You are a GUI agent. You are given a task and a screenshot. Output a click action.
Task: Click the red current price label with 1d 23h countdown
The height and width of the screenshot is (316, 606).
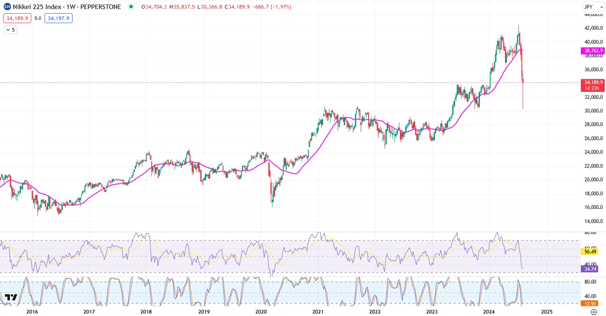[x=592, y=84]
